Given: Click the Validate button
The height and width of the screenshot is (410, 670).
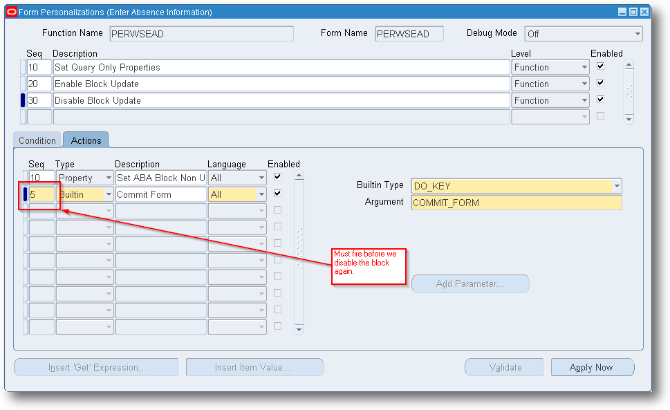Looking at the screenshot, I should 504,367.
